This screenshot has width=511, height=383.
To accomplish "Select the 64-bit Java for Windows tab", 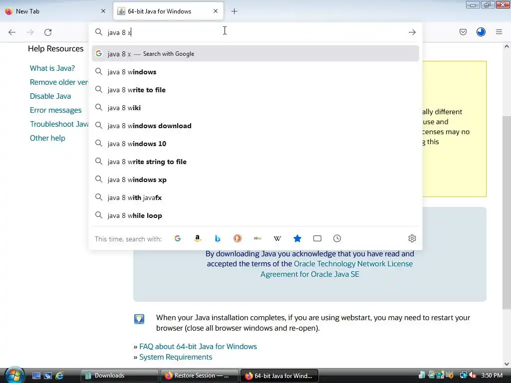I will 168,11.
